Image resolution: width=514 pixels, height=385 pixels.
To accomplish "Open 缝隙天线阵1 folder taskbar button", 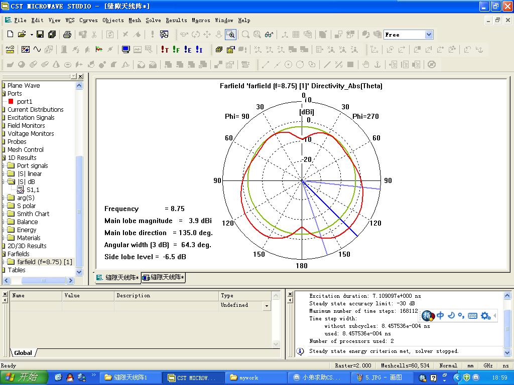I will 131,378.
